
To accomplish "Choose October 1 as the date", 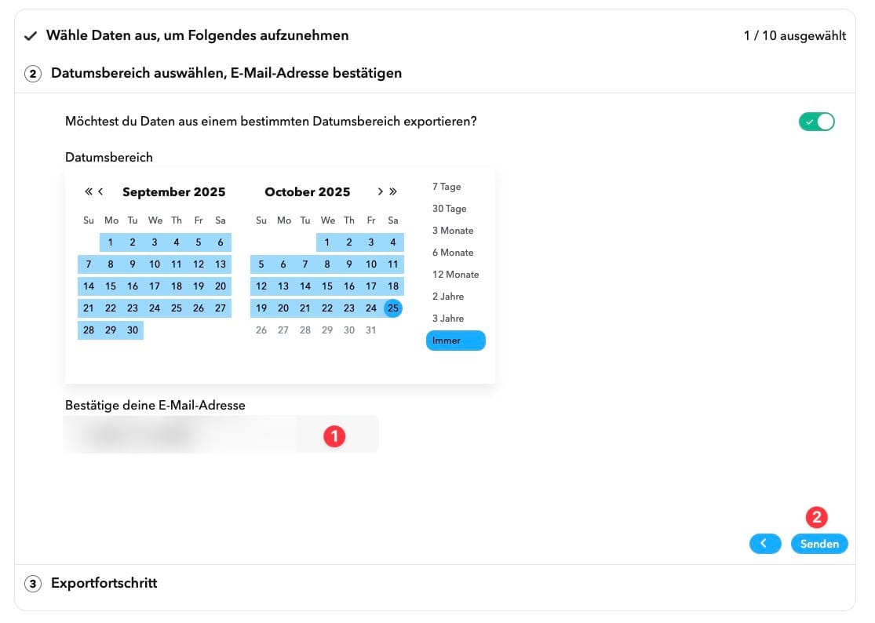I will tap(327, 242).
